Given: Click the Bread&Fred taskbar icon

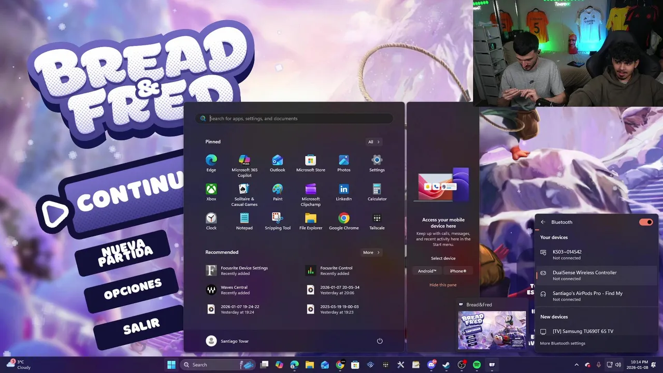Looking at the screenshot, I should (x=492, y=365).
